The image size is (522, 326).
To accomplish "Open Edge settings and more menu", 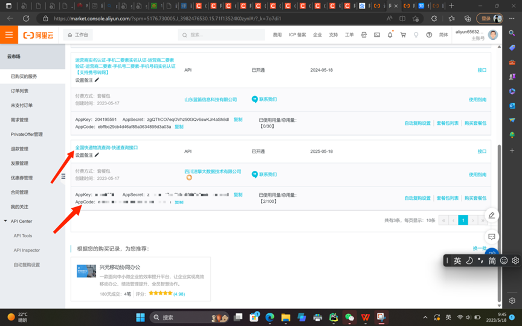I will [x=512, y=19].
